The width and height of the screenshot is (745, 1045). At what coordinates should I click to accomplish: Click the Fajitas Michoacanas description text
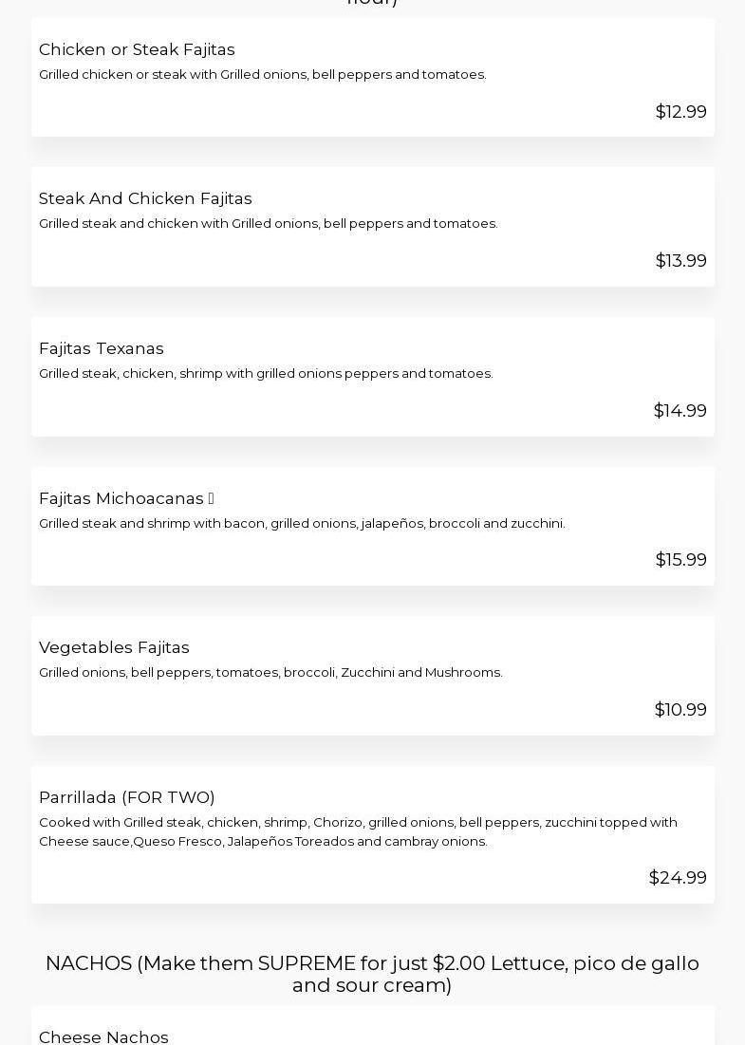point(302,524)
